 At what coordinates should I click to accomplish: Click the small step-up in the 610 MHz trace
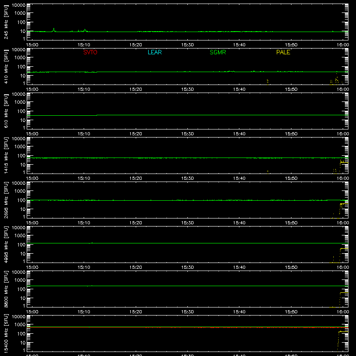click(97, 115)
